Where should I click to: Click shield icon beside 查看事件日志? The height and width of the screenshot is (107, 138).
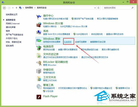coord(117,88)
